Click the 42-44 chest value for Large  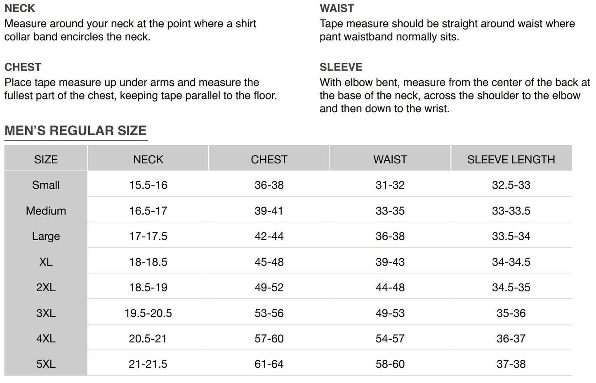[269, 236]
